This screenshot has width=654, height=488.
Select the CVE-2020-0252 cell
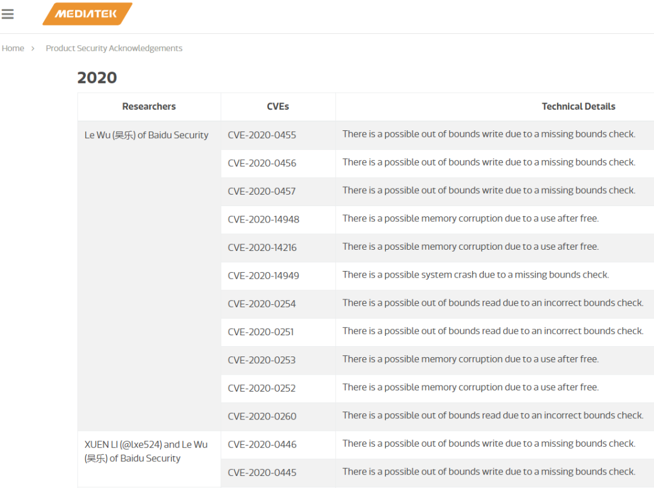pyautogui.click(x=278, y=388)
